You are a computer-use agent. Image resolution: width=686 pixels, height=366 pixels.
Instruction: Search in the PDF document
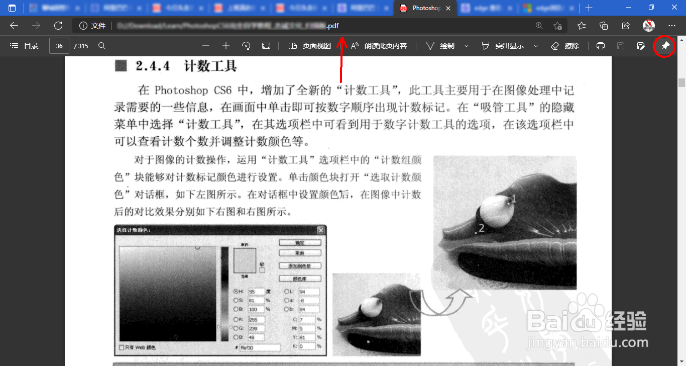point(102,46)
